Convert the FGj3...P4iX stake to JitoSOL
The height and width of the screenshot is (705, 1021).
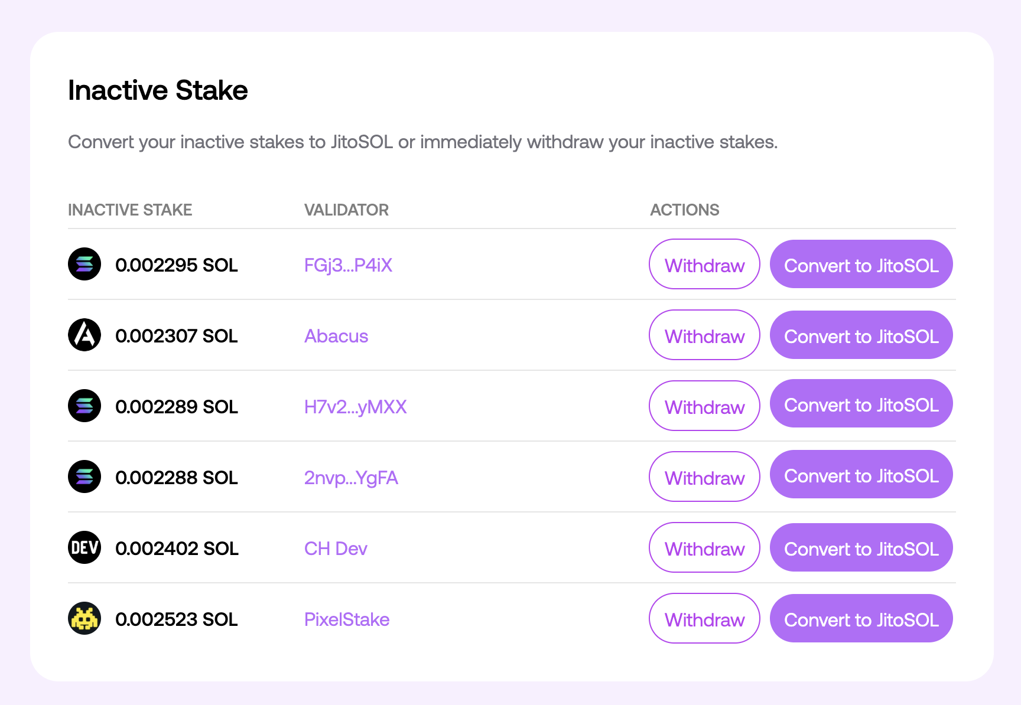click(861, 264)
